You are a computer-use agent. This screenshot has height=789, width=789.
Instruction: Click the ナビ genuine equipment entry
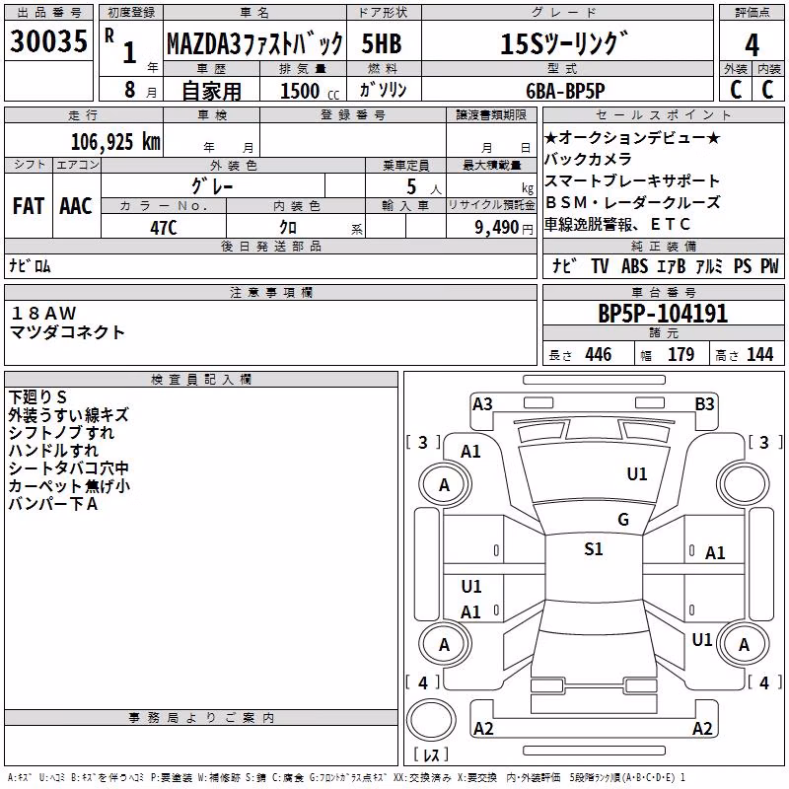pyautogui.click(x=563, y=265)
